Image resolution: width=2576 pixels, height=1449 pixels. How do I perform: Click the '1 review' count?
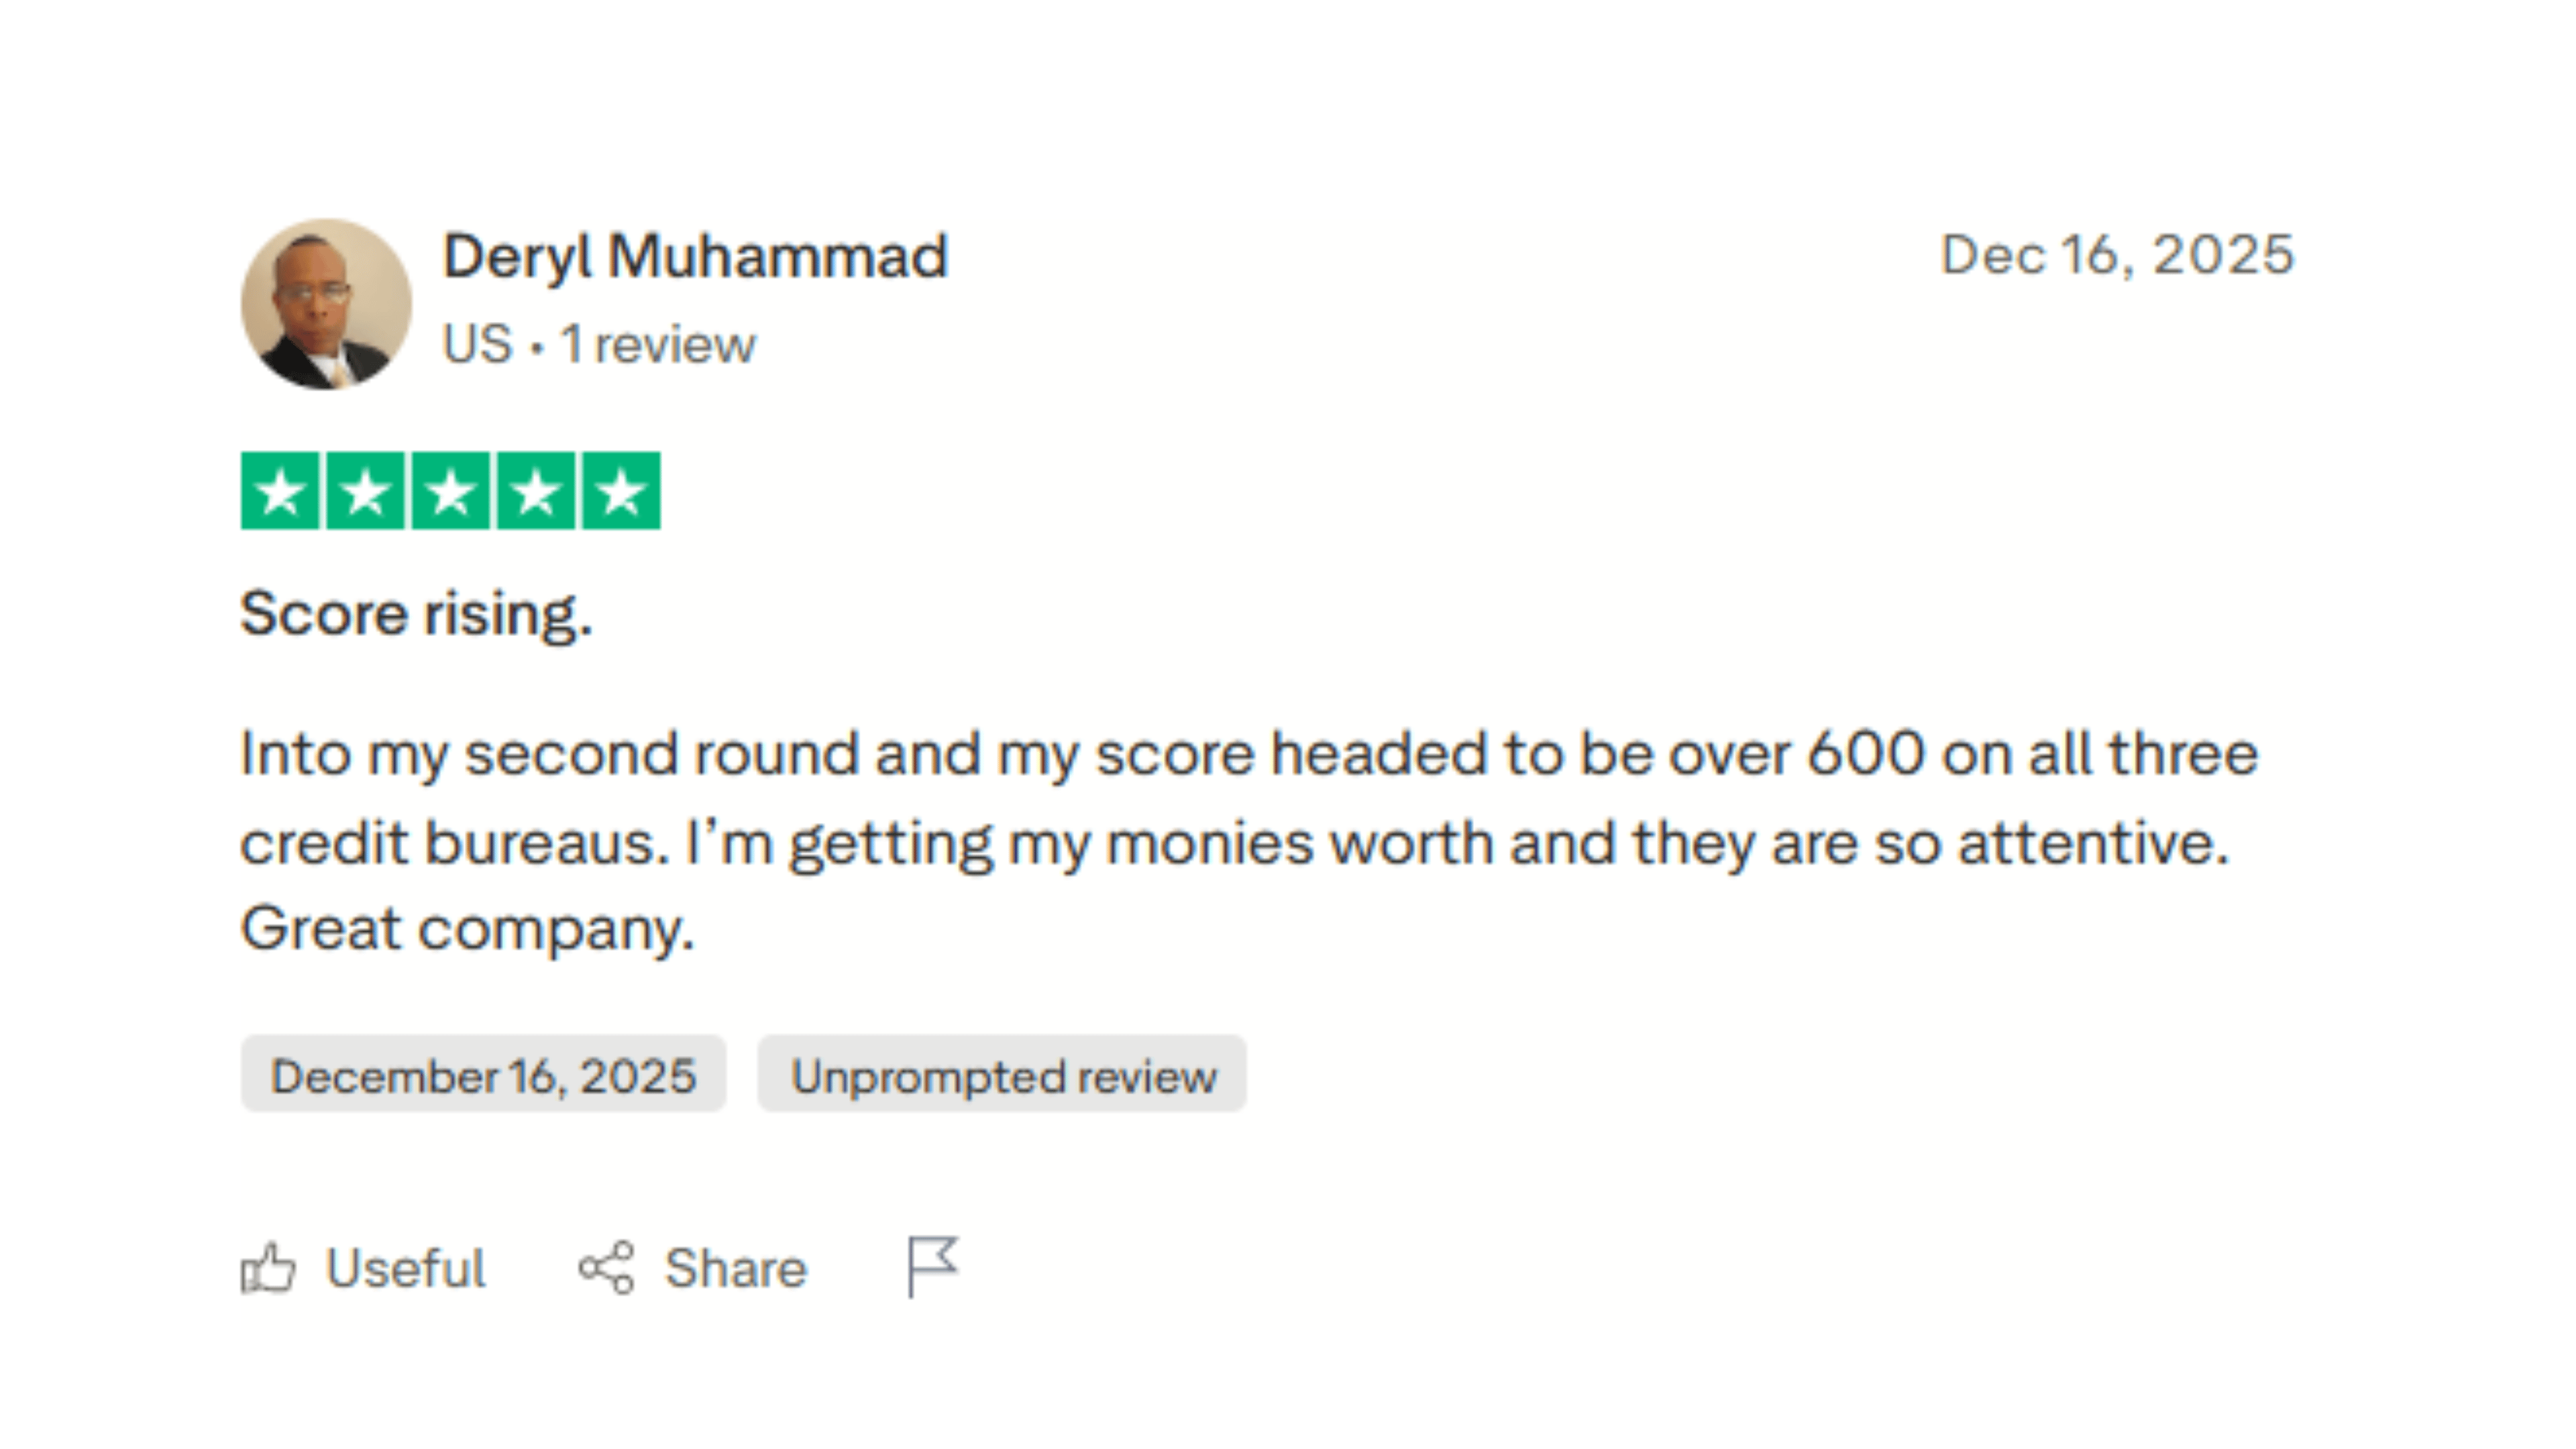point(658,345)
